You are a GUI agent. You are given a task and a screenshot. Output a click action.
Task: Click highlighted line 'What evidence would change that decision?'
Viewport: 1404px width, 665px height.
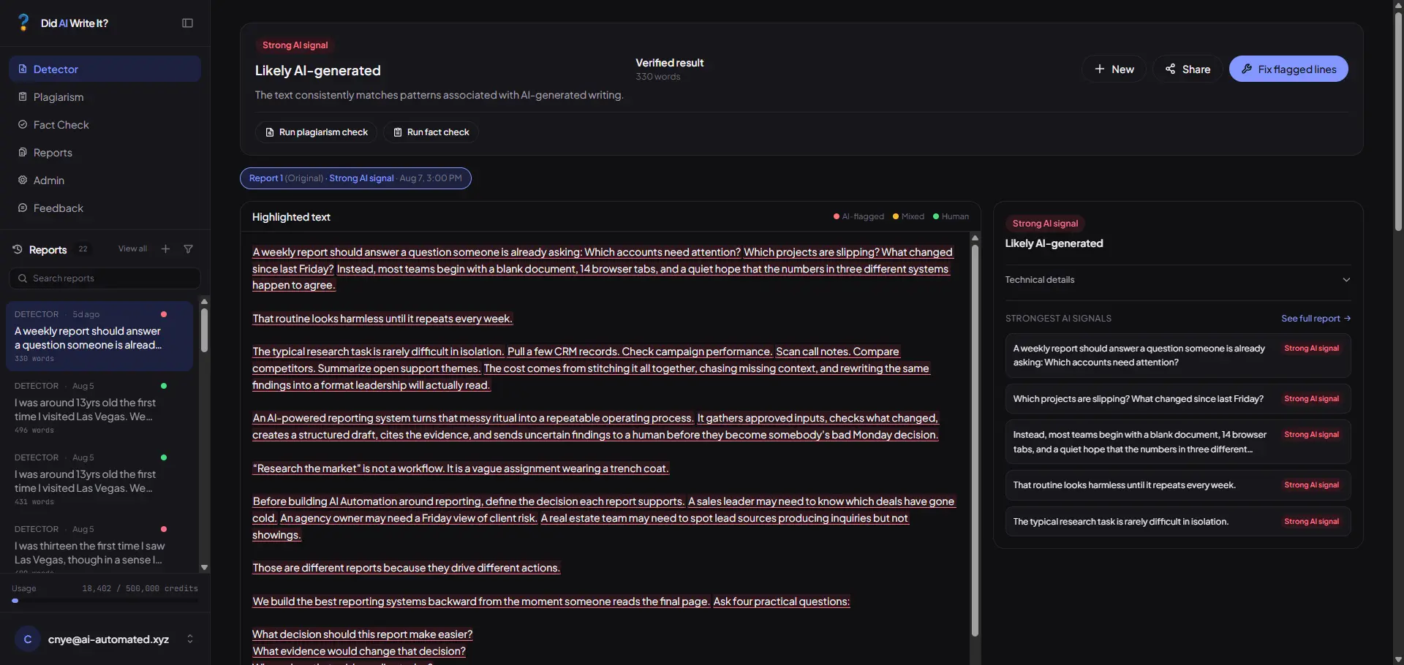pyautogui.click(x=359, y=651)
